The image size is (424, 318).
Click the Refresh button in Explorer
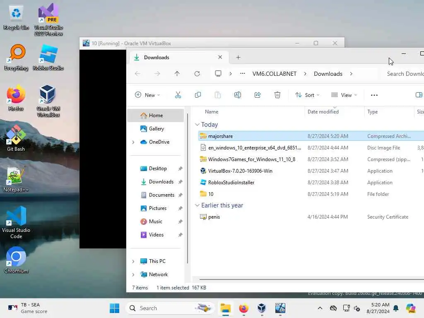pyautogui.click(x=197, y=74)
